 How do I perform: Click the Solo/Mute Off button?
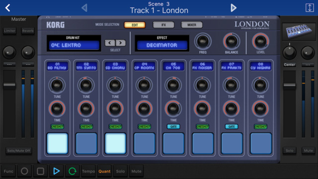19,151
